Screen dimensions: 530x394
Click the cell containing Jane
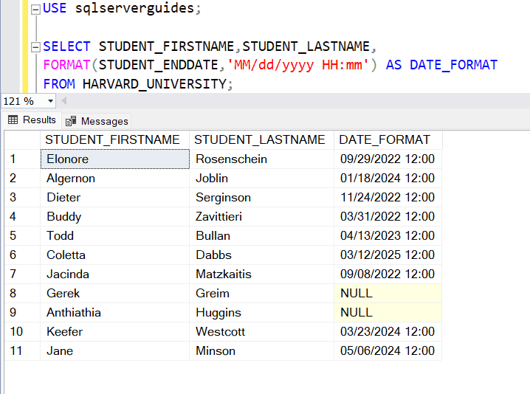pos(114,350)
